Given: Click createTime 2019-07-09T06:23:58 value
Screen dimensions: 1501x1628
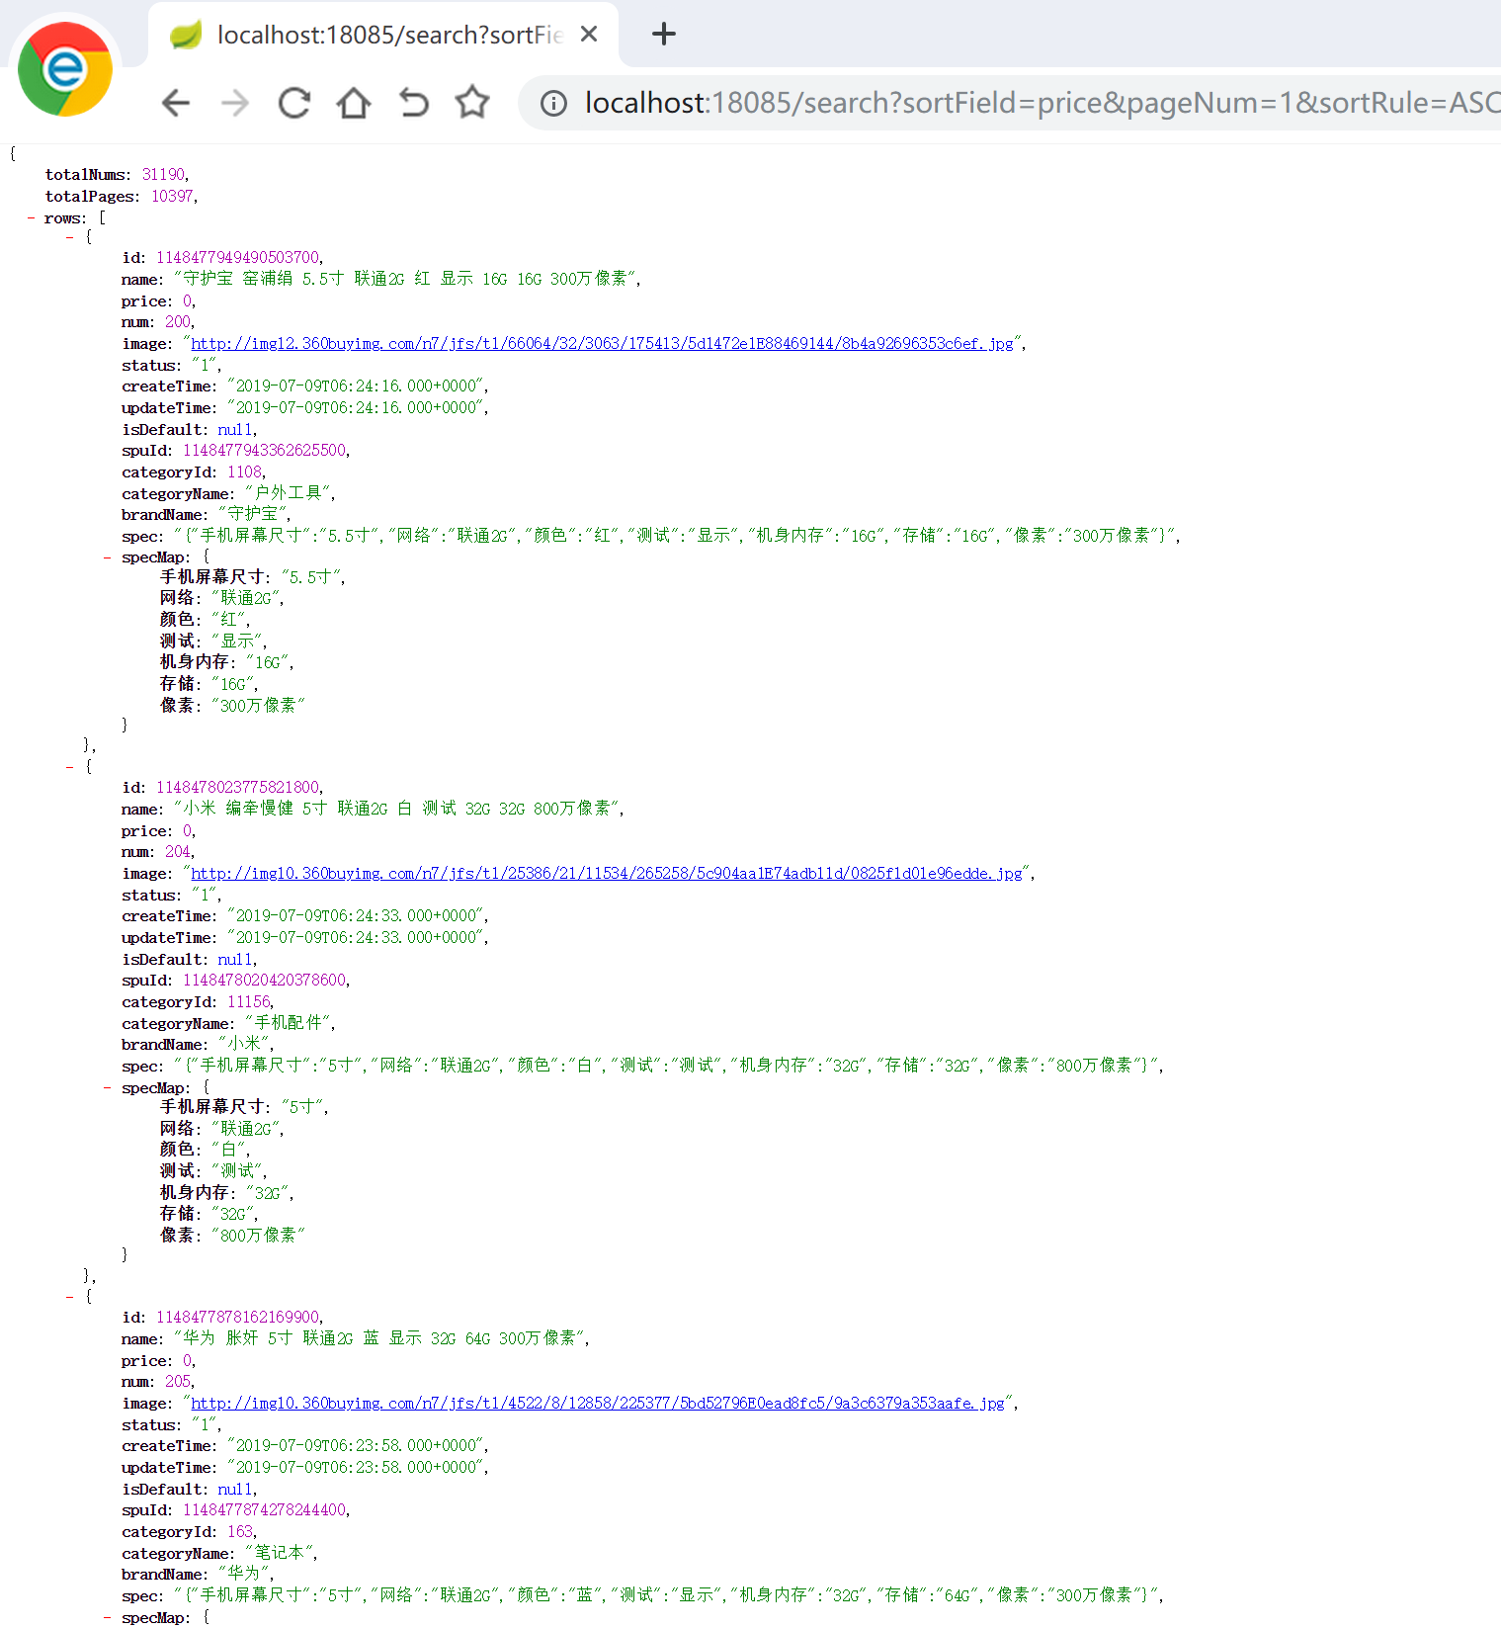Looking at the screenshot, I should pyautogui.click(x=356, y=1446).
